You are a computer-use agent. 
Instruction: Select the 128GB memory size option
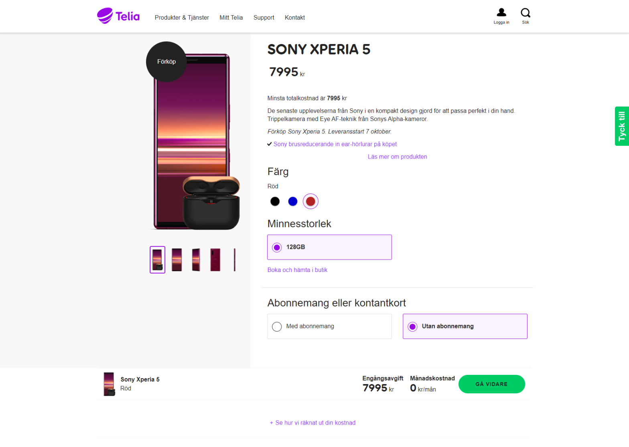pos(329,247)
